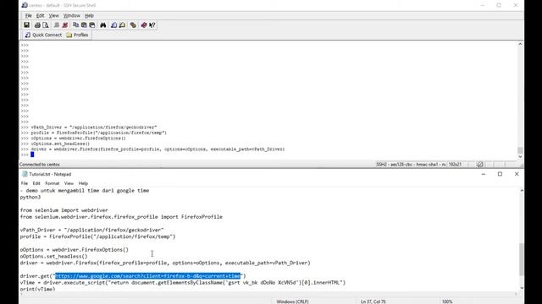Click the red Disconnect icon
The height and width of the screenshot is (304, 542).
(x=64, y=25)
